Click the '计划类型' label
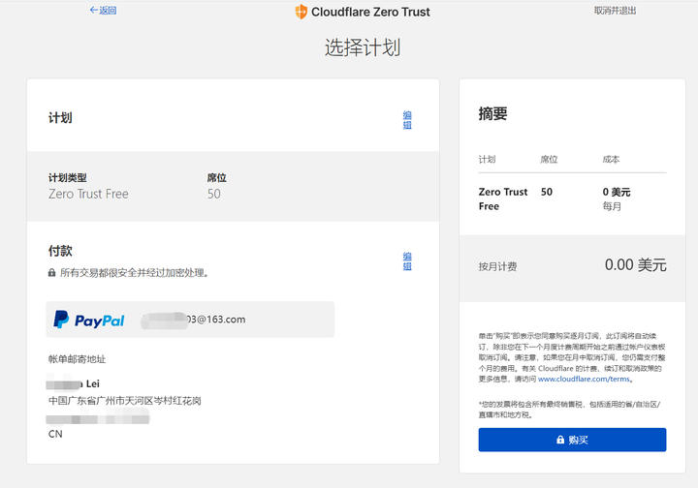Viewport: 698px width, 488px height. pos(67,178)
